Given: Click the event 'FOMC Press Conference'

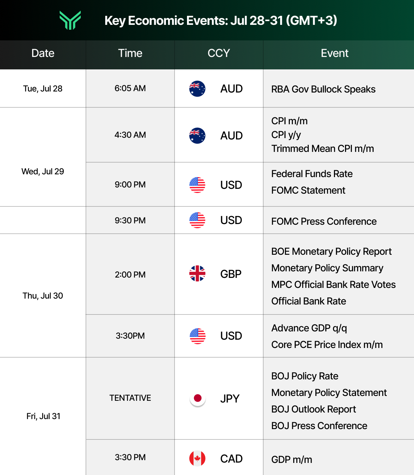Looking at the screenshot, I should [x=324, y=221].
